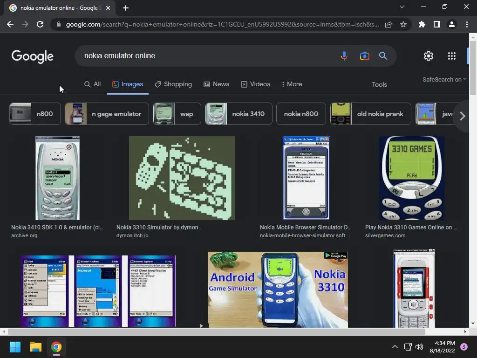Open Nokia Mobile Browser Simulator image
The image size is (477, 358).
tap(306, 178)
